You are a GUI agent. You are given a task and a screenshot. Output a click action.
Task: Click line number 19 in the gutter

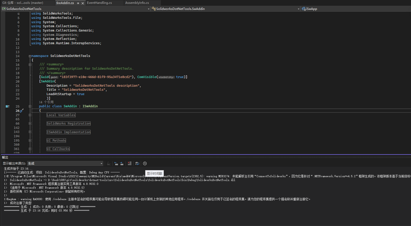tap(18, 77)
